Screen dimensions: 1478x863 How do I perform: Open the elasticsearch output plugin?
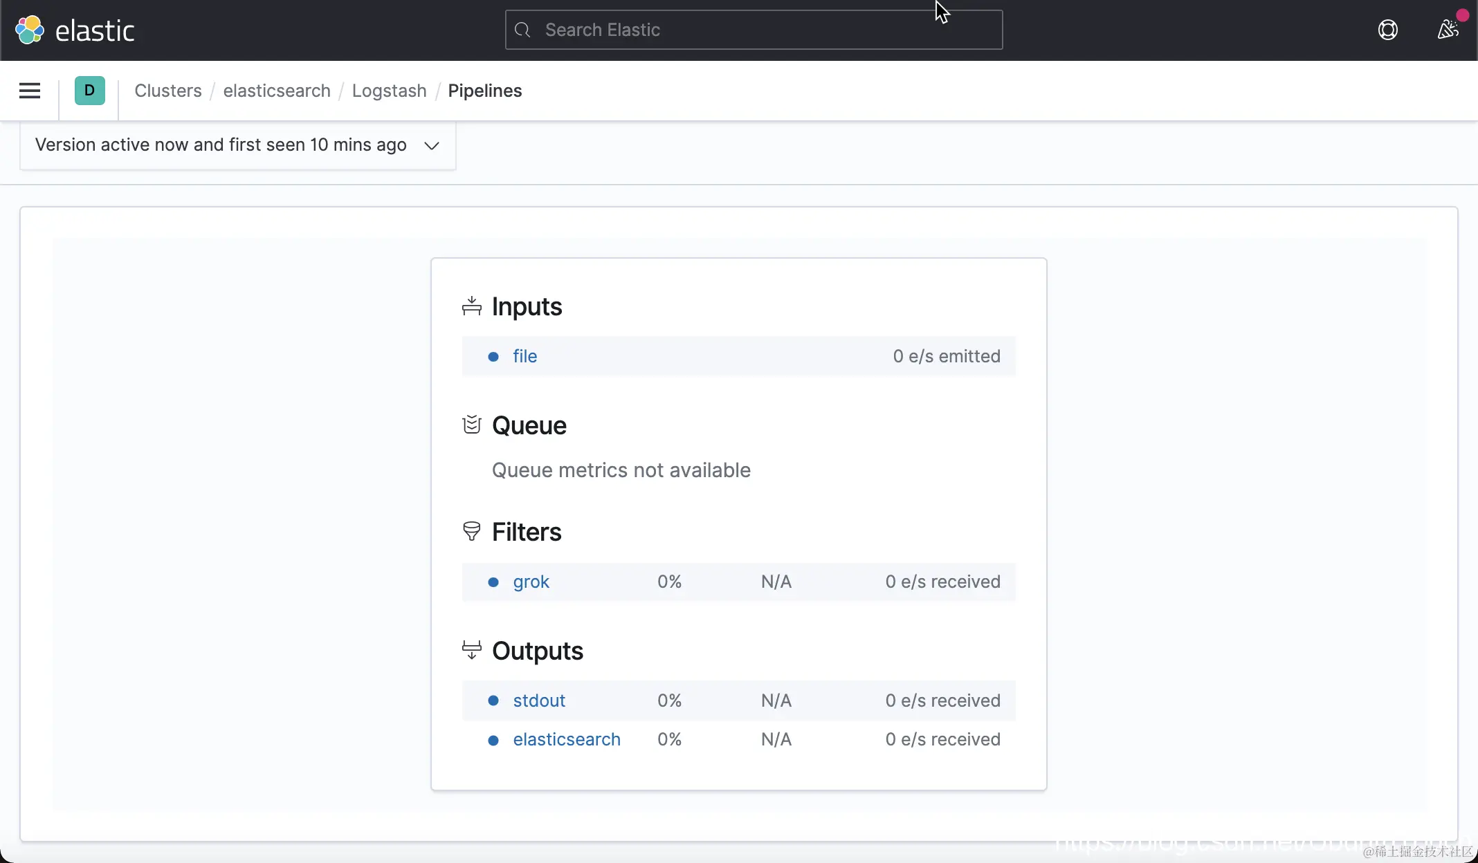pyautogui.click(x=566, y=739)
